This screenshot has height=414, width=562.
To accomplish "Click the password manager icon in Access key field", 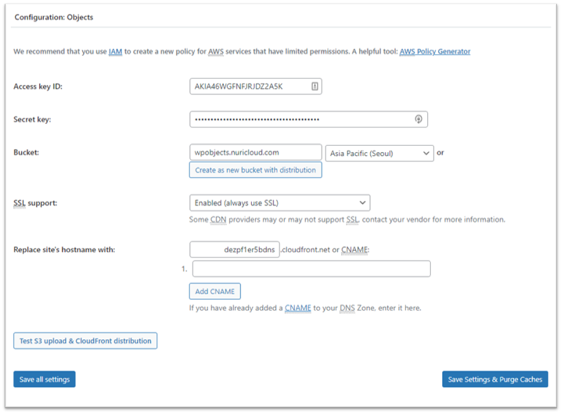I will [x=315, y=86].
